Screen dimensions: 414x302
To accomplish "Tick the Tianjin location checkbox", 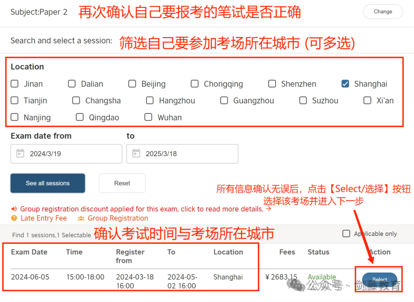I will [x=15, y=101].
